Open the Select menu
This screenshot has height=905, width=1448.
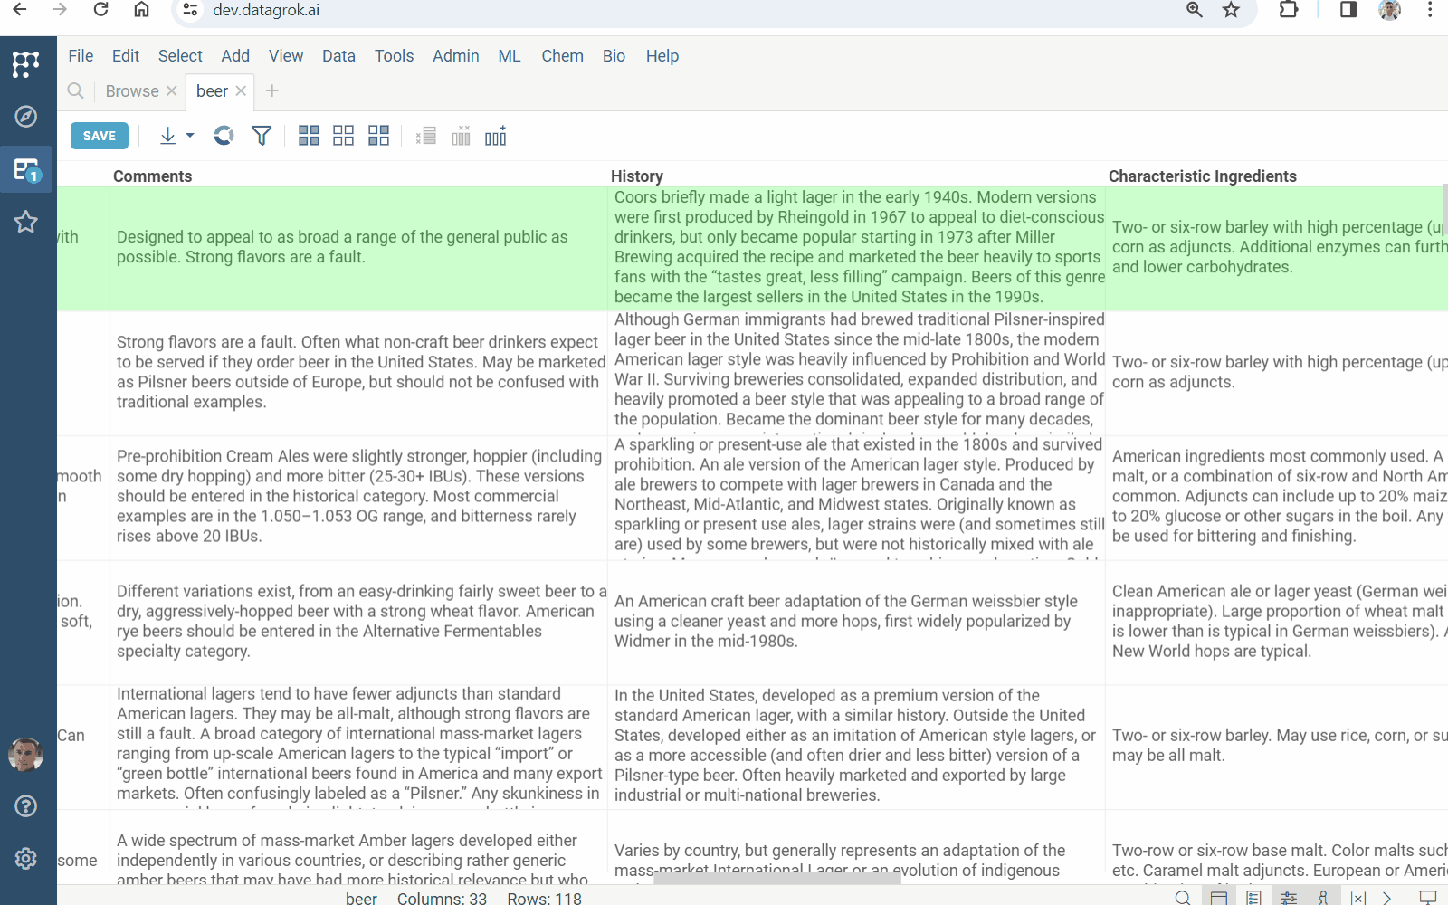[x=180, y=56]
